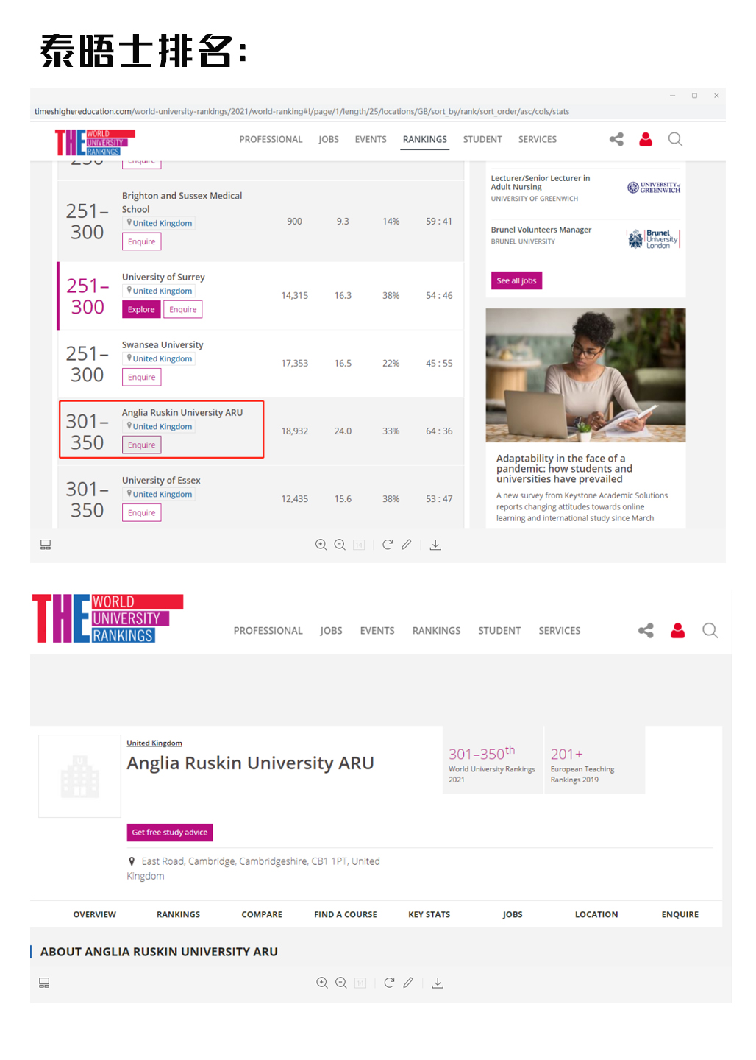Click zoom out icon under lower image

341,983
